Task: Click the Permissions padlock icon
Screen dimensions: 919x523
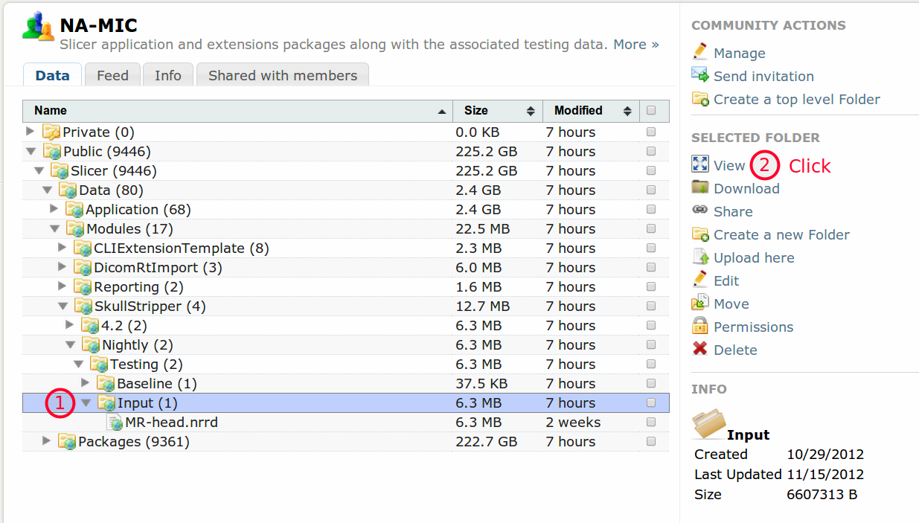Action: (699, 326)
